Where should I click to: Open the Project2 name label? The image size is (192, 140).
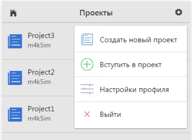(x=41, y=72)
